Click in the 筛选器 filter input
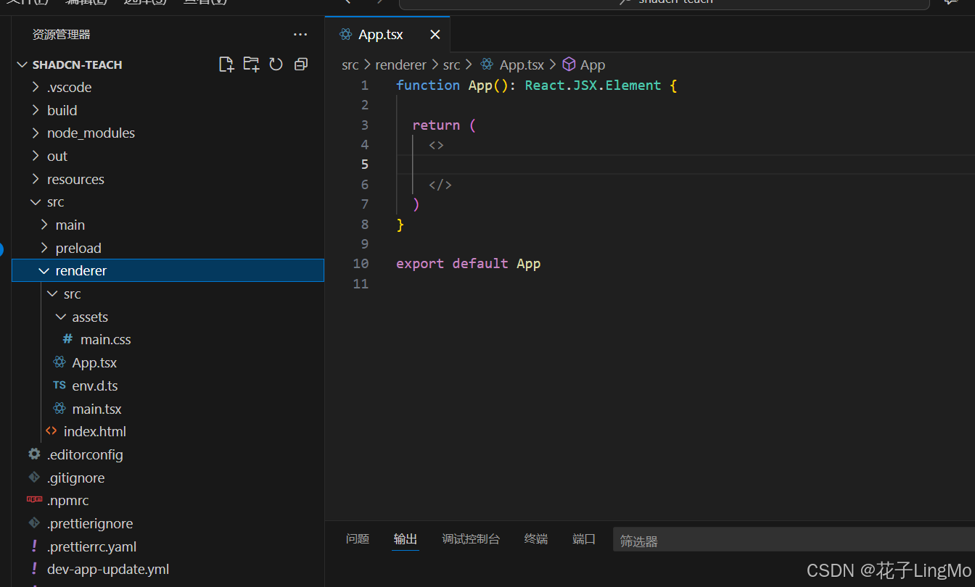975x587 pixels. coord(794,541)
